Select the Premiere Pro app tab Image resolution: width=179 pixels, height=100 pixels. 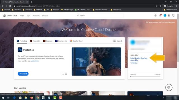(61, 41)
